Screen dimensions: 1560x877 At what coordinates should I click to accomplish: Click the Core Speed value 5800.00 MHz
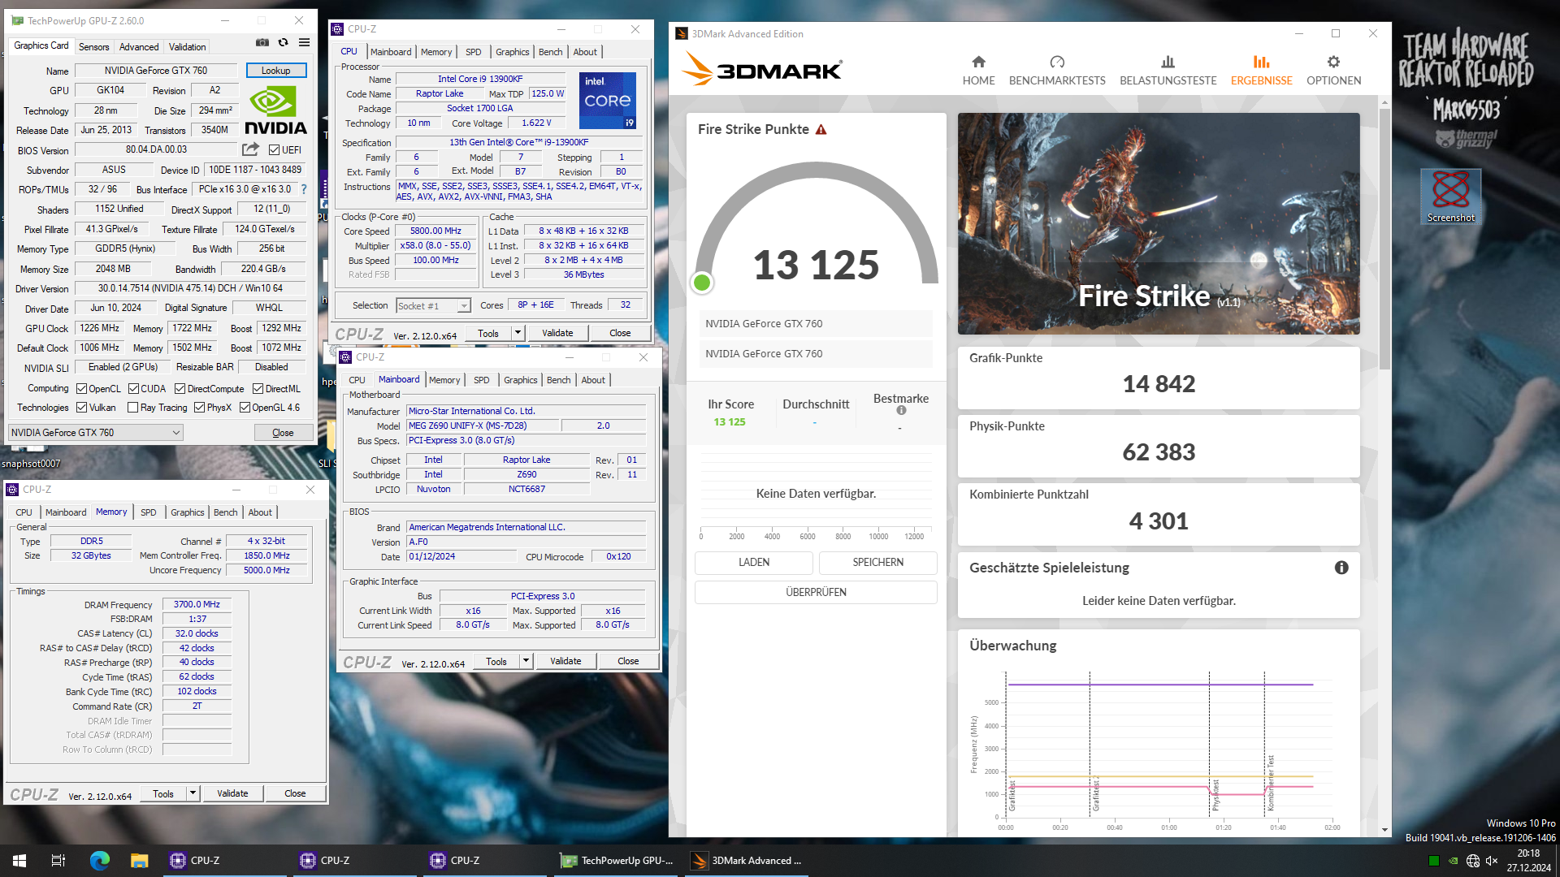[435, 231]
